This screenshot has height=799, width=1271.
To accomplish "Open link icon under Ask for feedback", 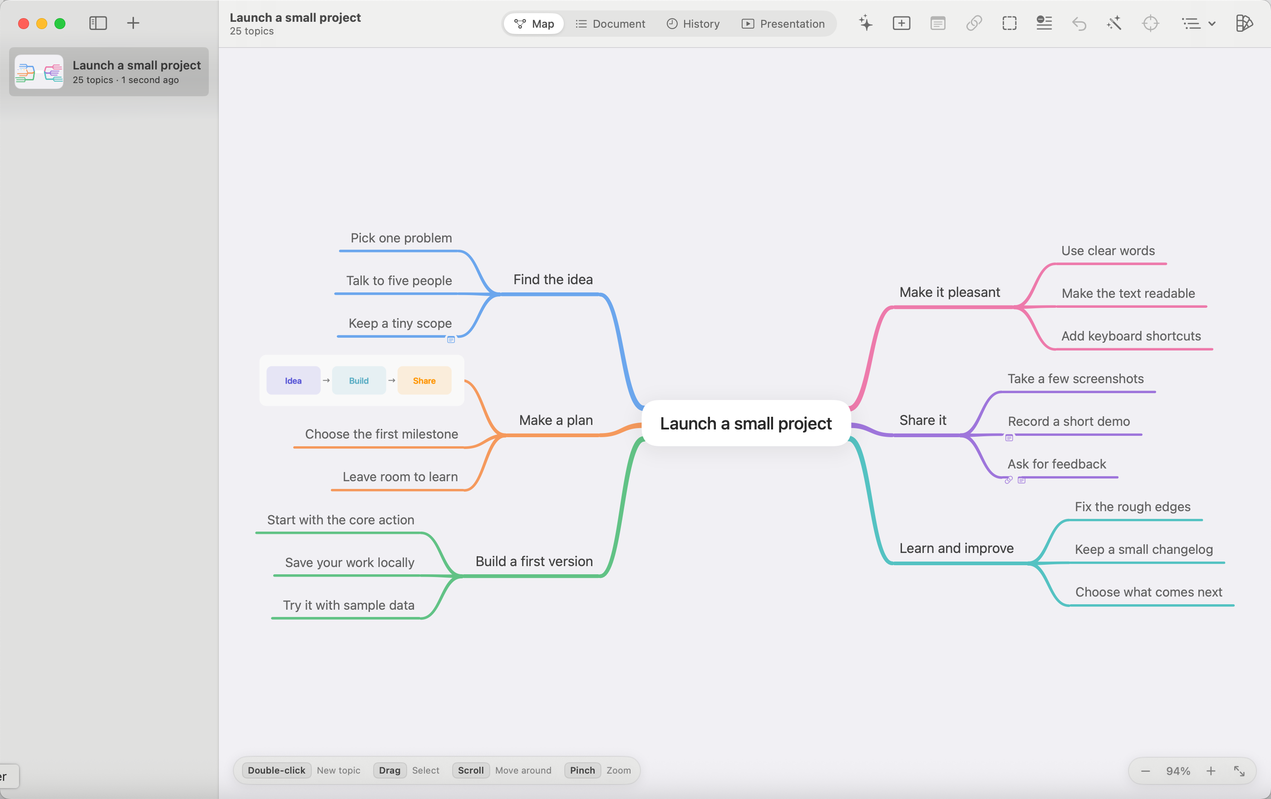I will (1009, 480).
